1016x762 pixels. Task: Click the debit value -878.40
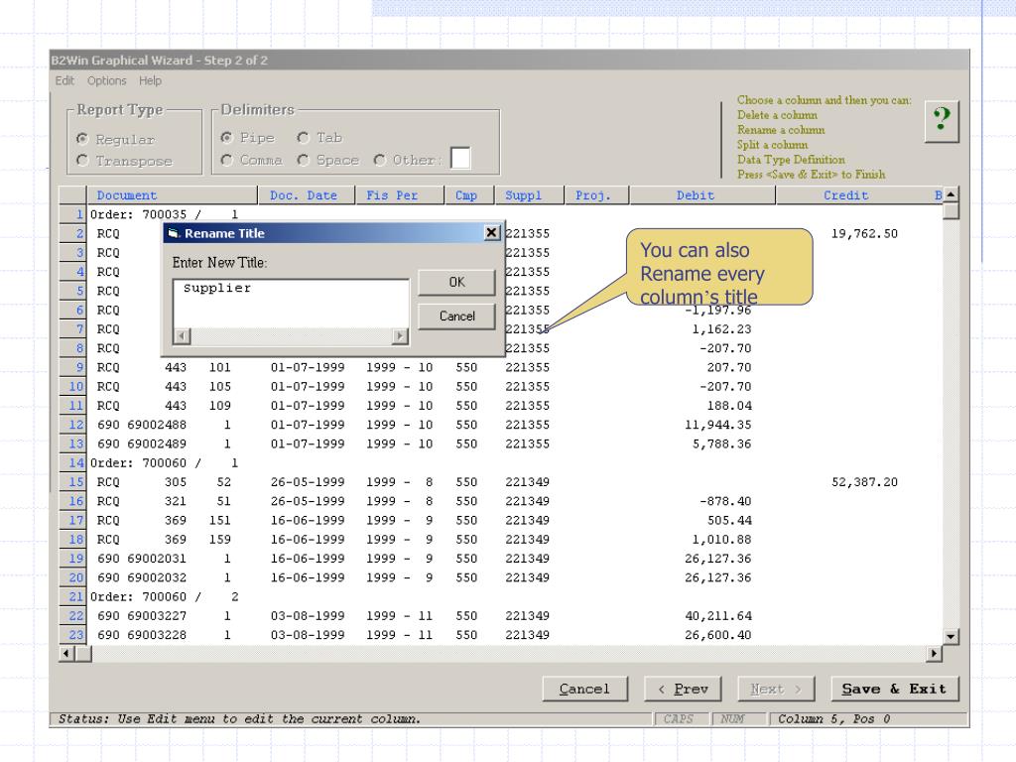click(725, 501)
